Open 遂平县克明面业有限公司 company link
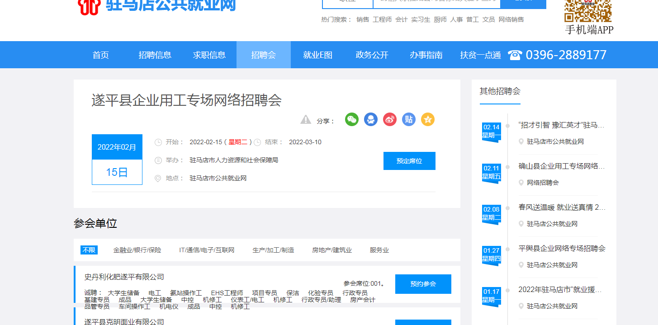658x325 pixels. (x=124, y=321)
